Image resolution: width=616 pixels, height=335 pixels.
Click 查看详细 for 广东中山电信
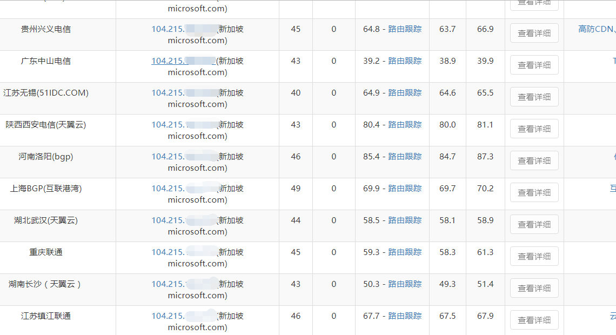[534, 65]
